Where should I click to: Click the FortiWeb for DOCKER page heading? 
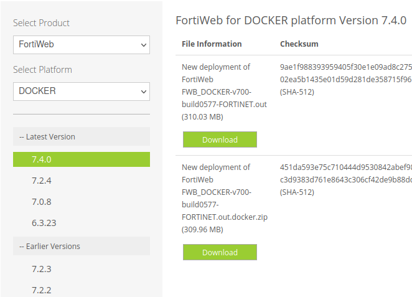(x=291, y=20)
